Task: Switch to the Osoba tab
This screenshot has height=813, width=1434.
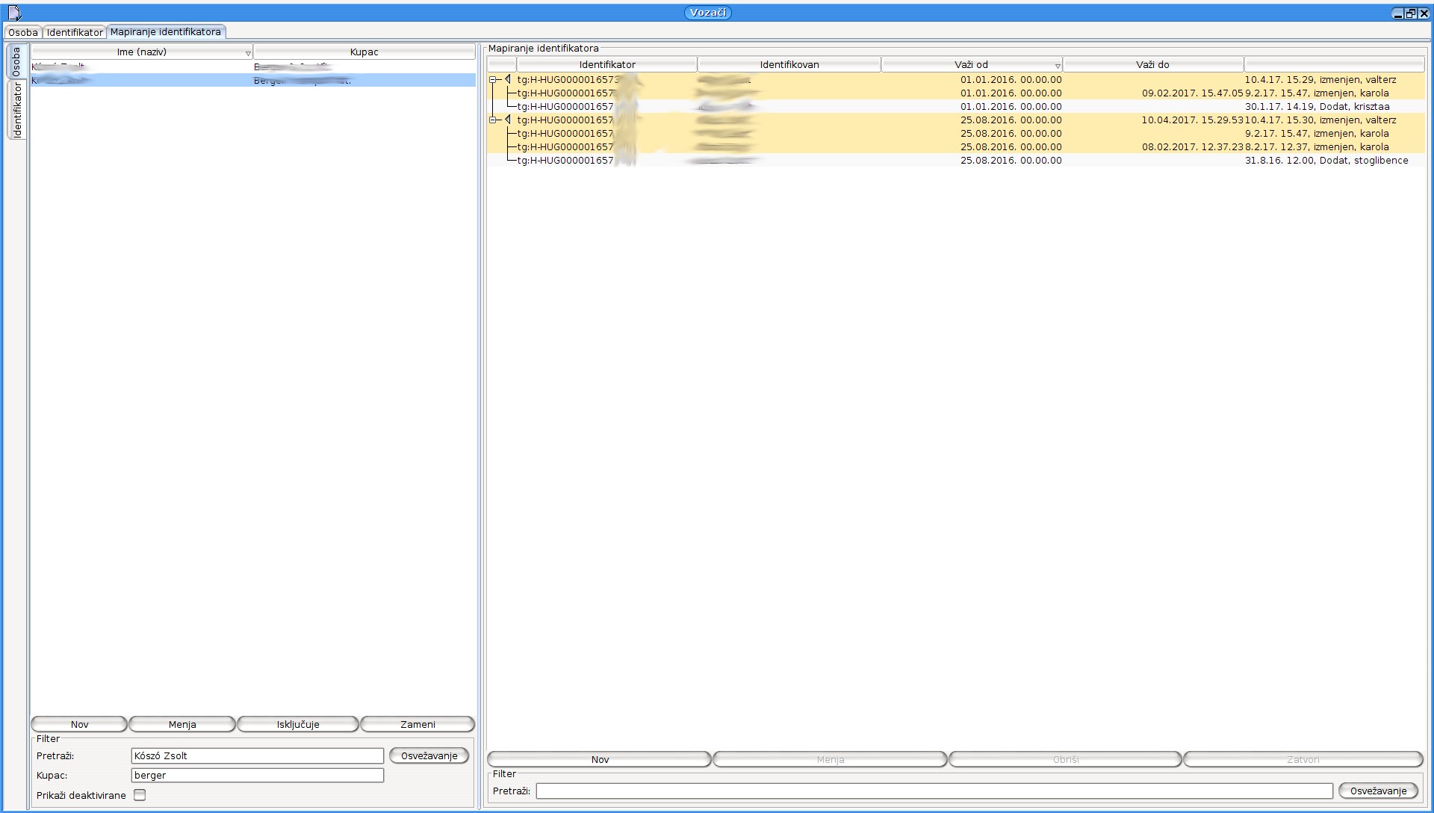Action: coord(23,32)
